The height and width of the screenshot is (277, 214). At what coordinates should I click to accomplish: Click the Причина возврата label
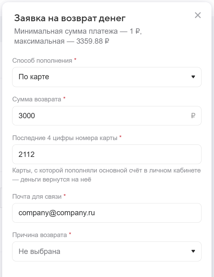coord(40,235)
